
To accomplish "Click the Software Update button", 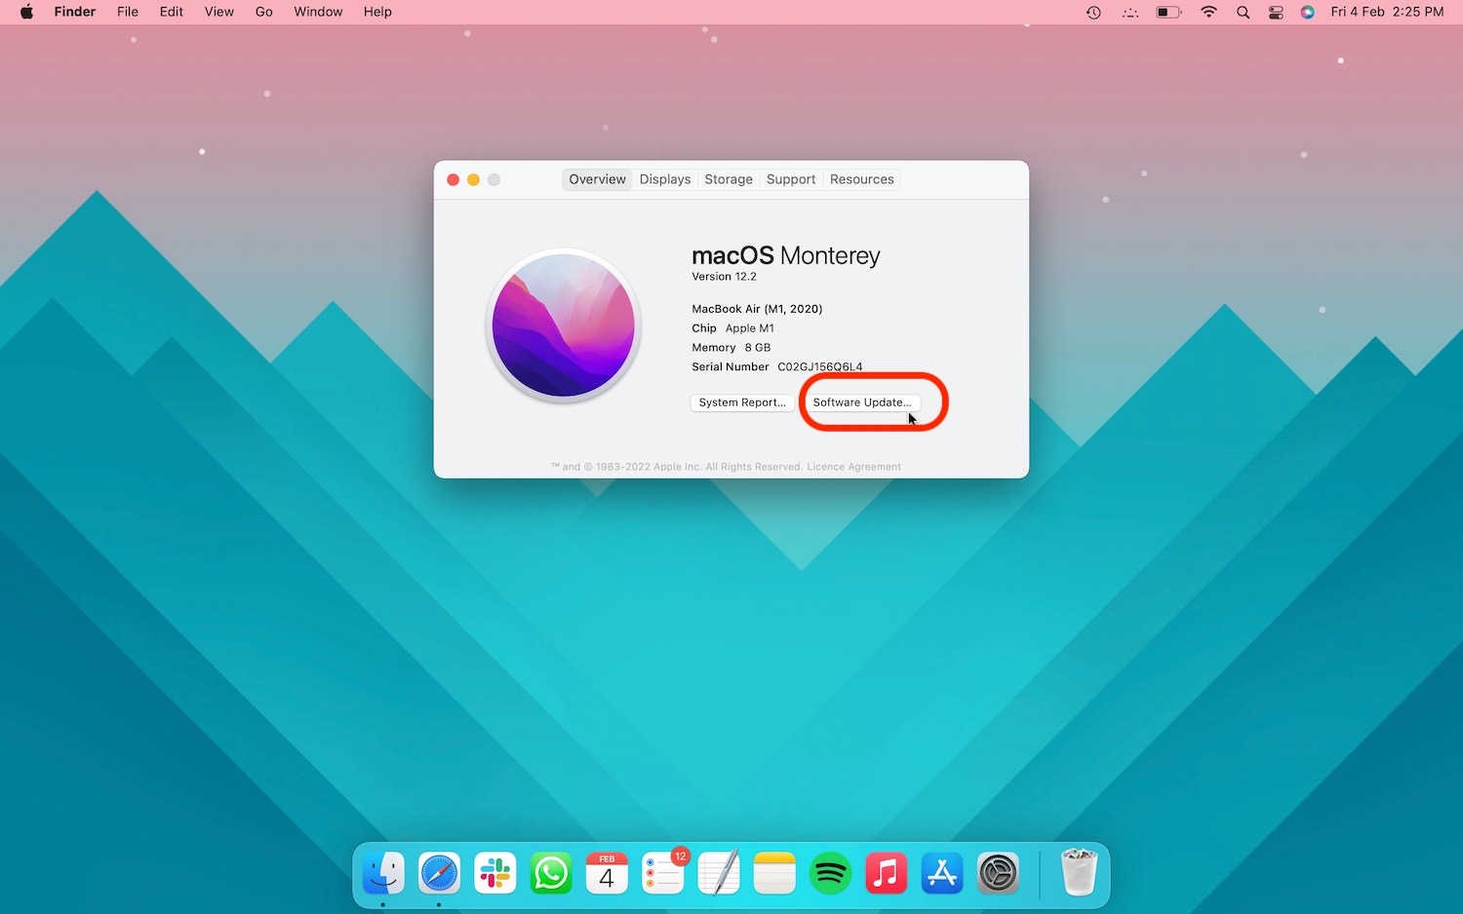I will 862,402.
